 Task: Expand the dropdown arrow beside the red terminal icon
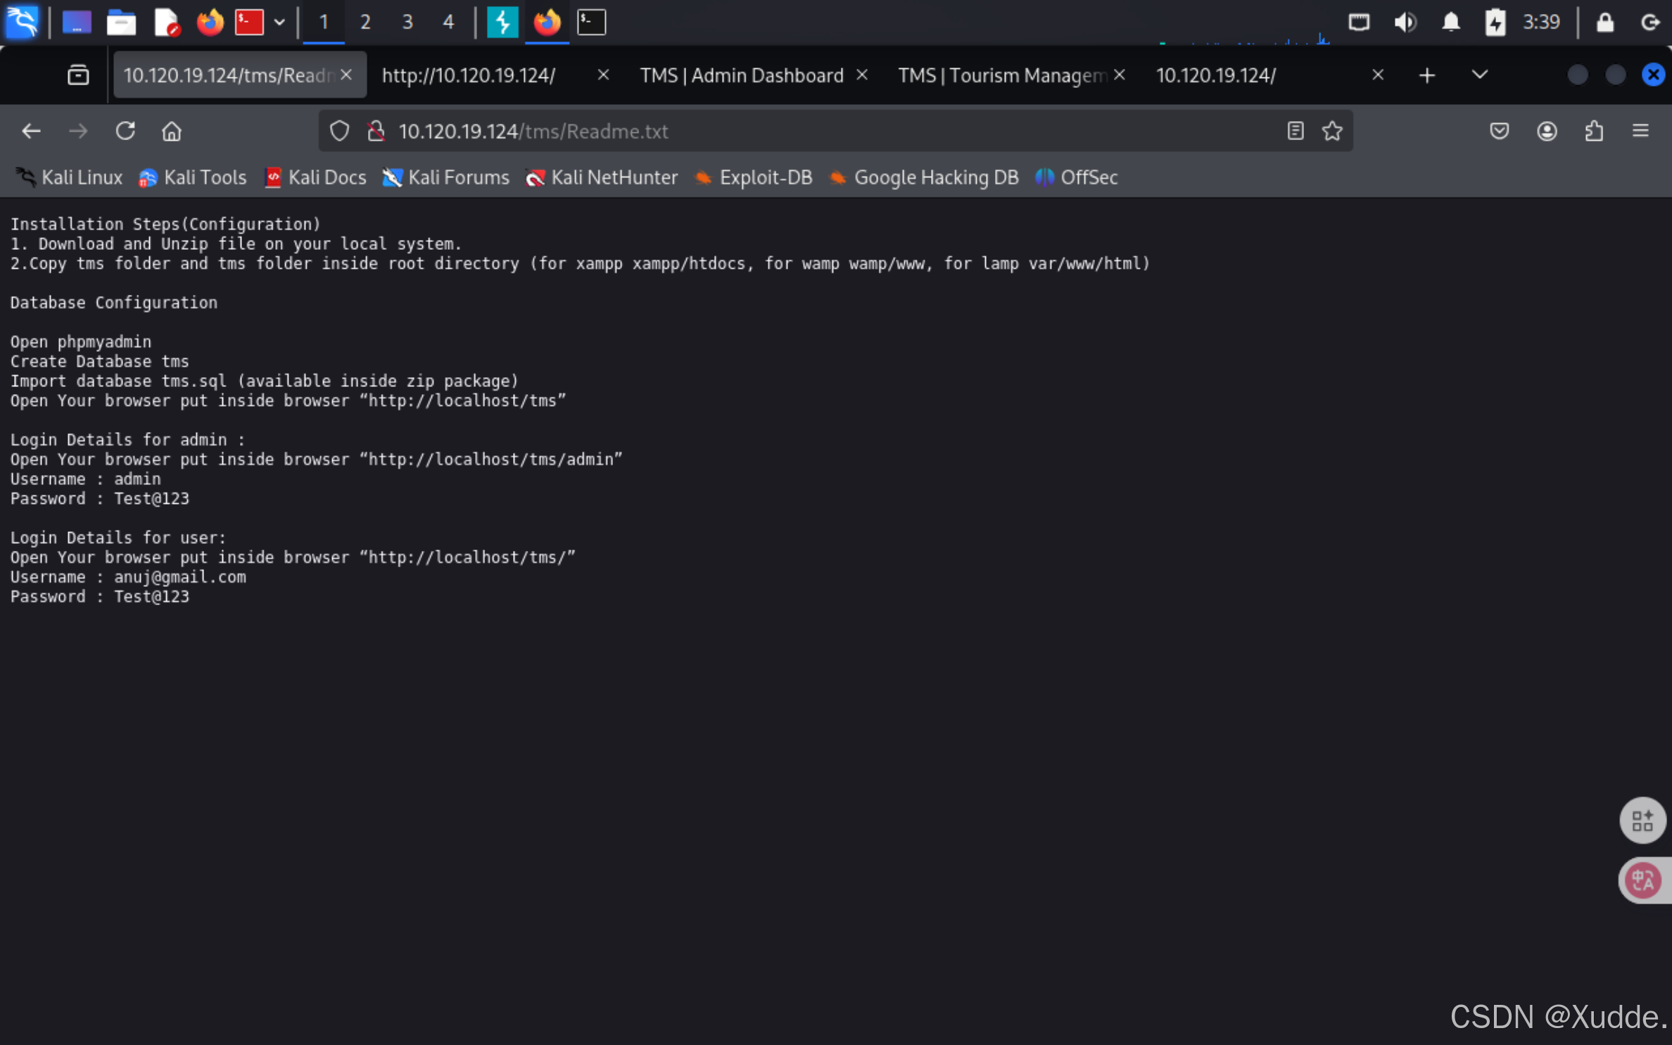click(x=279, y=23)
